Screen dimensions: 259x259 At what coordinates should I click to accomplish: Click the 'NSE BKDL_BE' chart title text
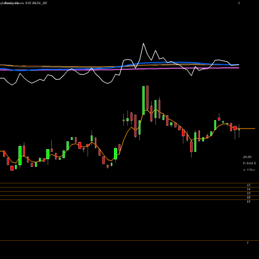pyautogui.click(x=37, y=3)
